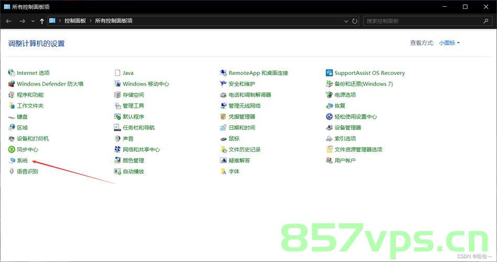This screenshot has width=497, height=262.
Task: Open the 语音识别 microphone icon
Action: coord(12,171)
